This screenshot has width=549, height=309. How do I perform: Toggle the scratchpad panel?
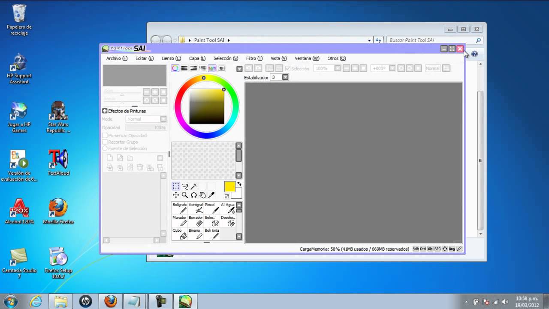click(x=221, y=68)
